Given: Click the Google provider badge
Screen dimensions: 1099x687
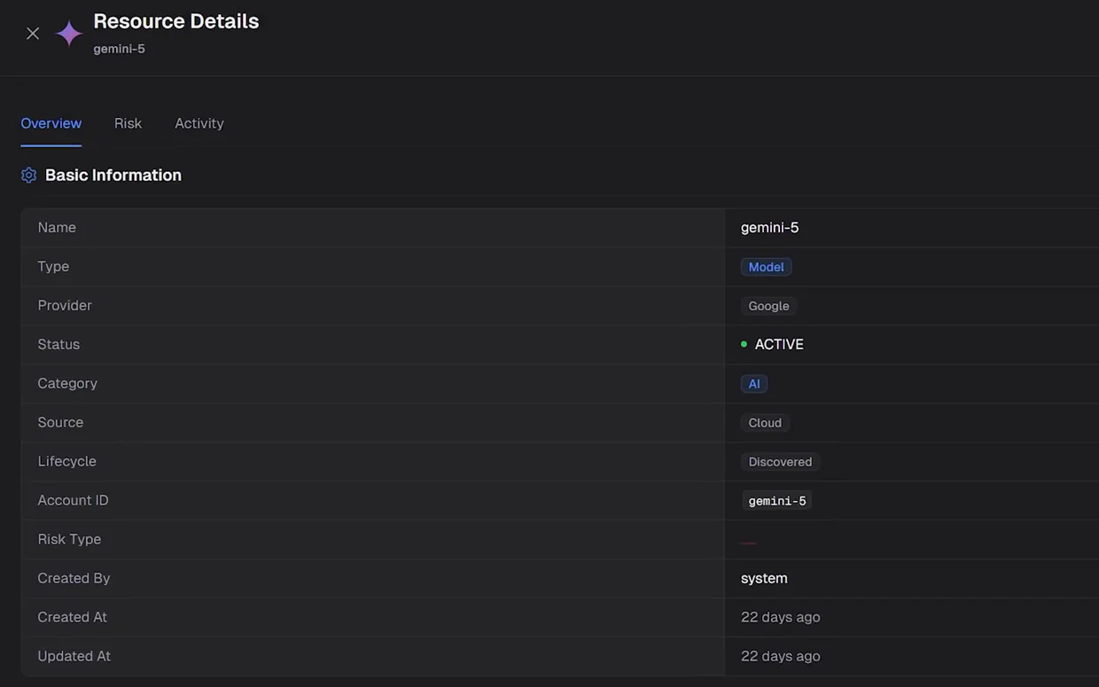Looking at the screenshot, I should pyautogui.click(x=768, y=306).
